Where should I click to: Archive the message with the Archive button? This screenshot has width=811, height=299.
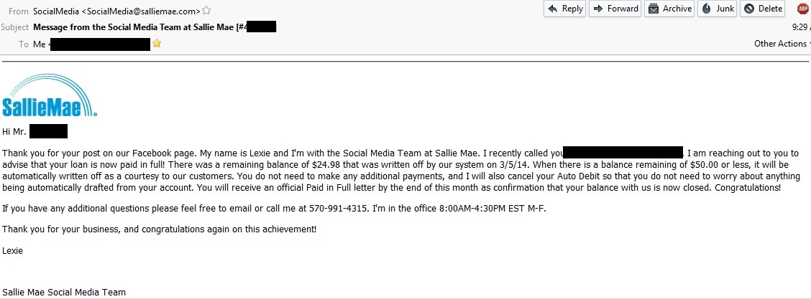[x=669, y=9]
